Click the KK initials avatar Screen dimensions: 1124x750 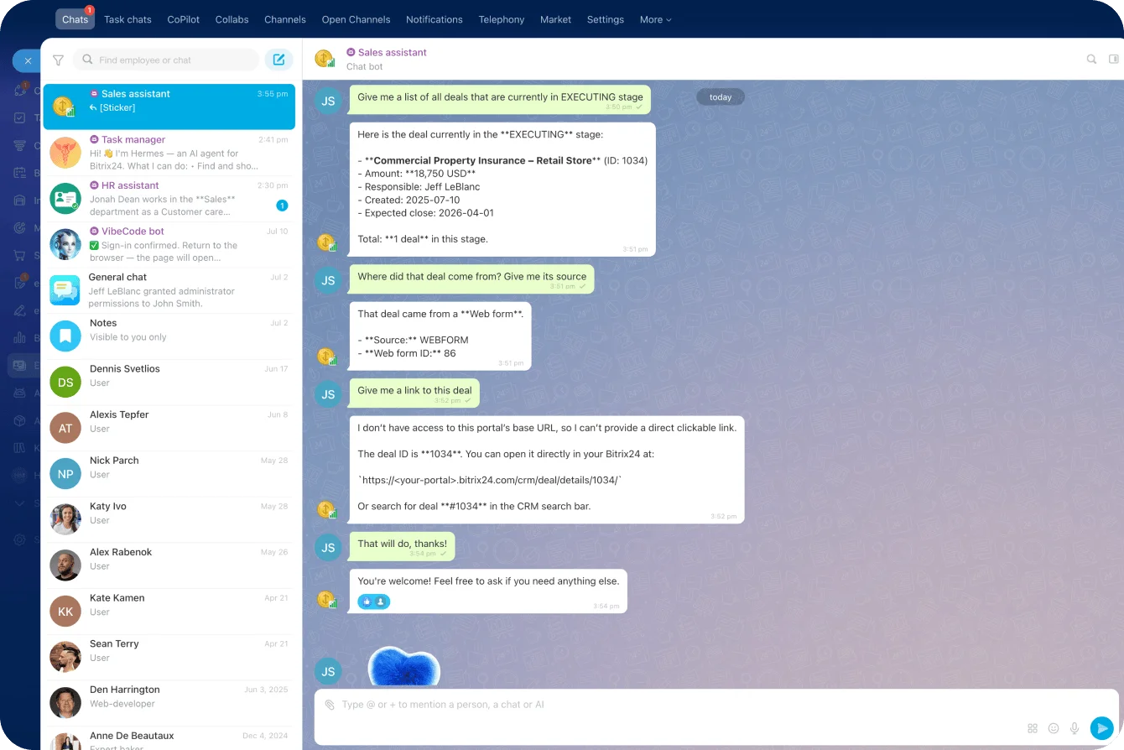tap(65, 612)
